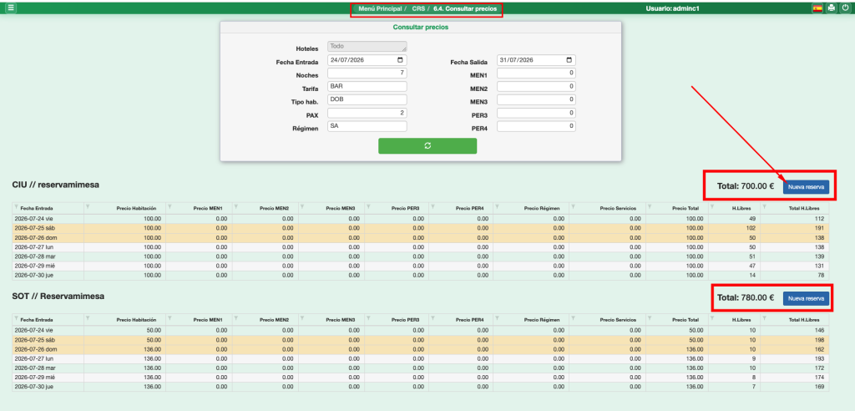Select the 2026-07-30 jue row in CIU table
Screen dimensions: 855x411
(x=421, y=276)
